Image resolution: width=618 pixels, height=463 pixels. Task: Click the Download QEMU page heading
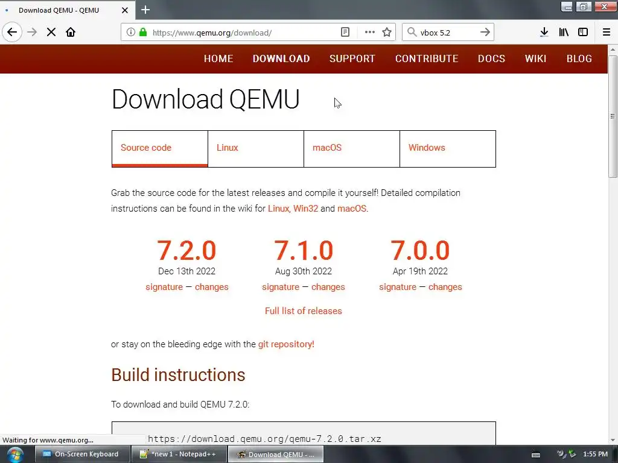(206, 99)
